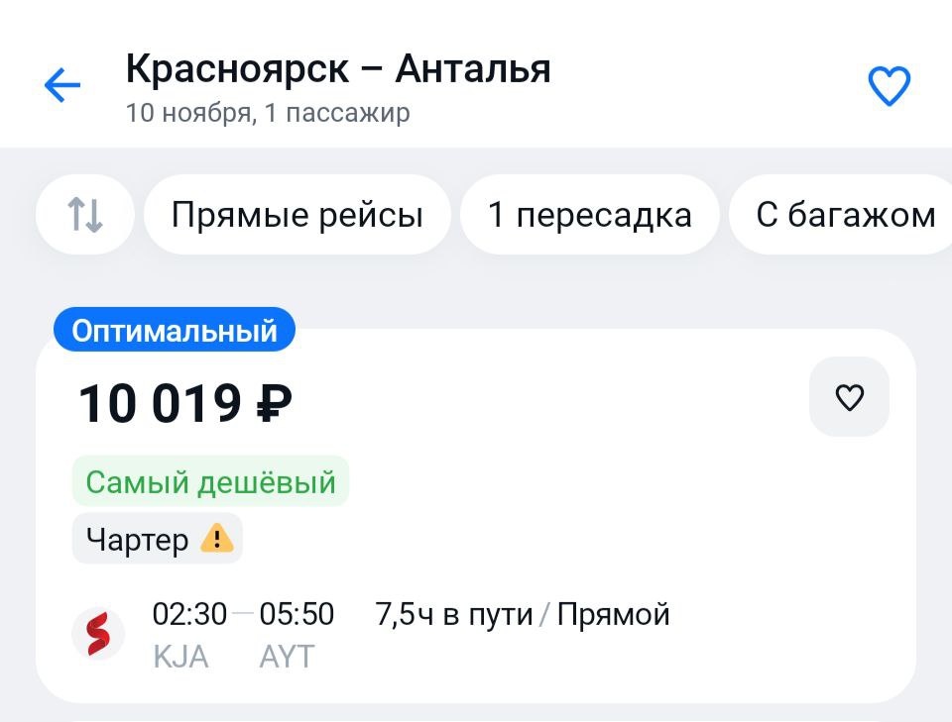Image resolution: width=952 pixels, height=722 pixels.
Task: Tap the blue back arrow
Action: [62, 84]
